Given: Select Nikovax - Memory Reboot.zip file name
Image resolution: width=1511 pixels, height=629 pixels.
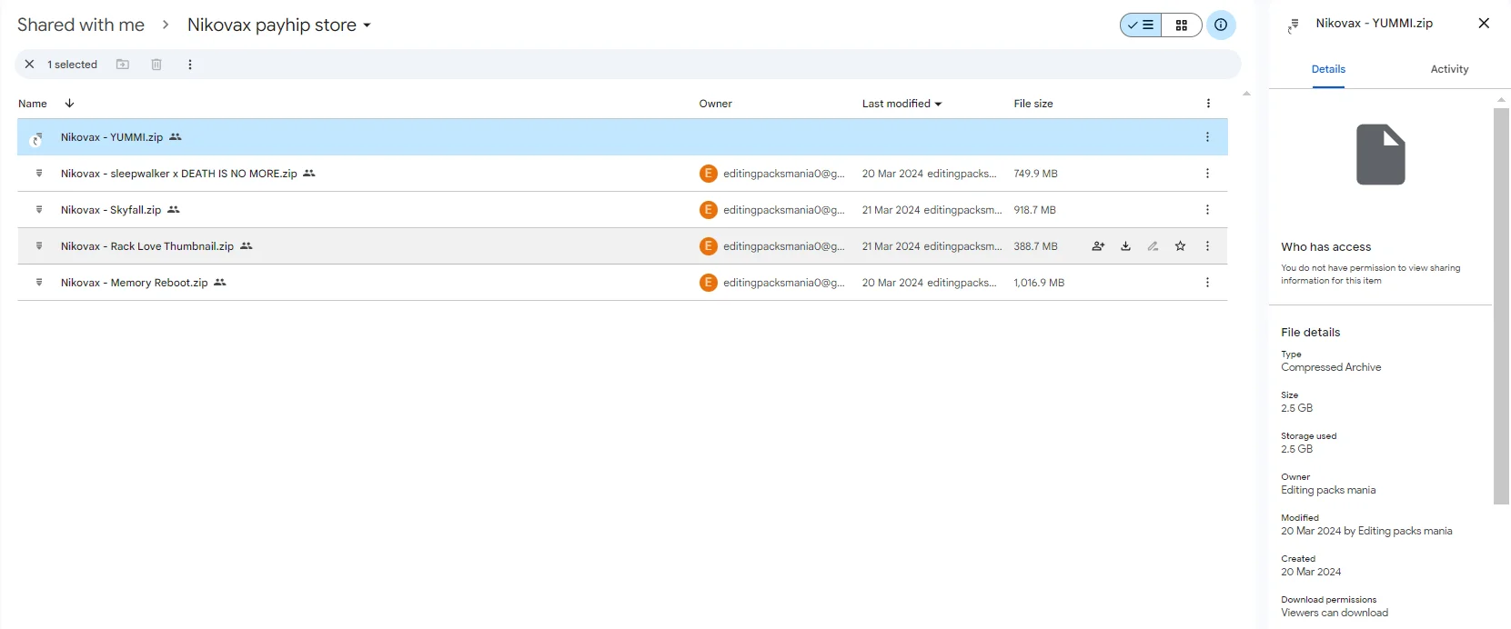Looking at the screenshot, I should point(135,283).
